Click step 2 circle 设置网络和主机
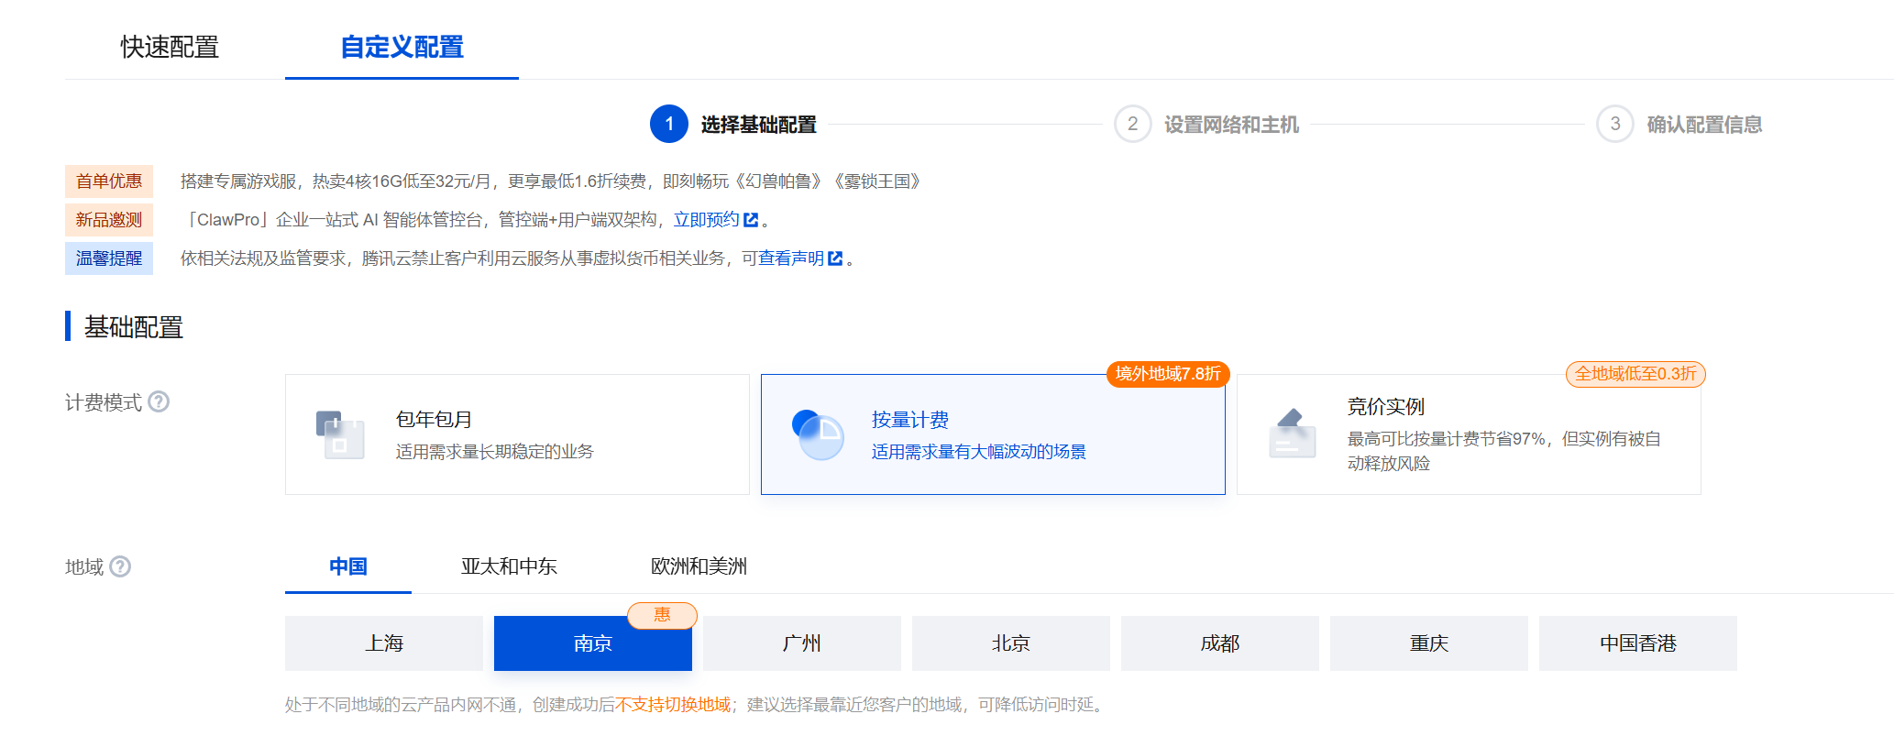The width and height of the screenshot is (1894, 736). pyautogui.click(x=1133, y=124)
